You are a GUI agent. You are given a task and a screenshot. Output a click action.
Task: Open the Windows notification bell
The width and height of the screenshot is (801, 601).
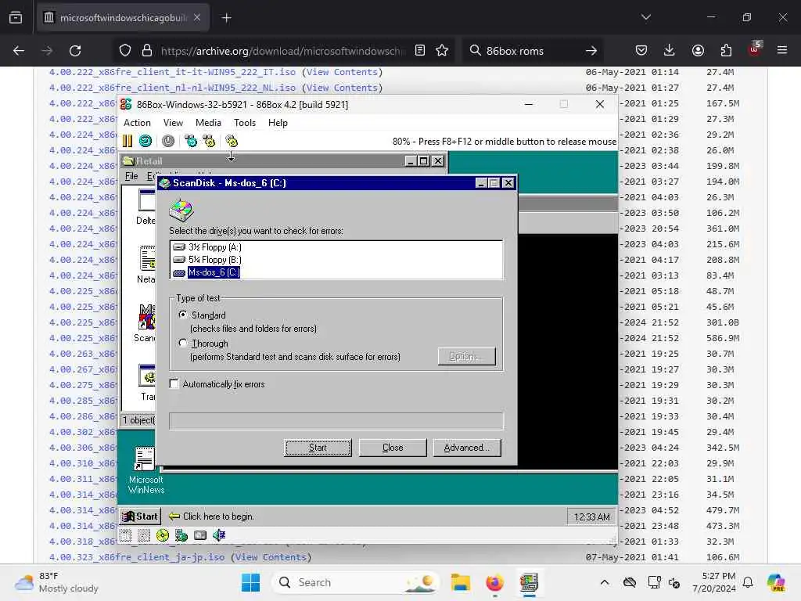coord(748,582)
